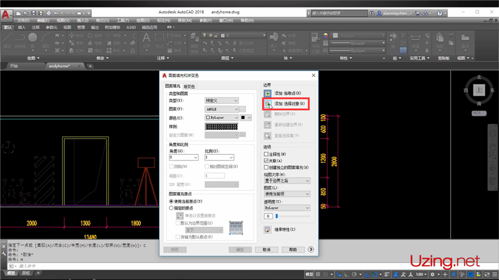
Task: Open the Draw order (绘图次序) dropdown
Action: 287,180
